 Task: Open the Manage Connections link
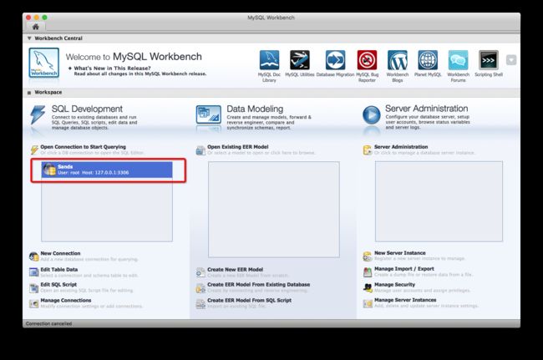coord(66,301)
